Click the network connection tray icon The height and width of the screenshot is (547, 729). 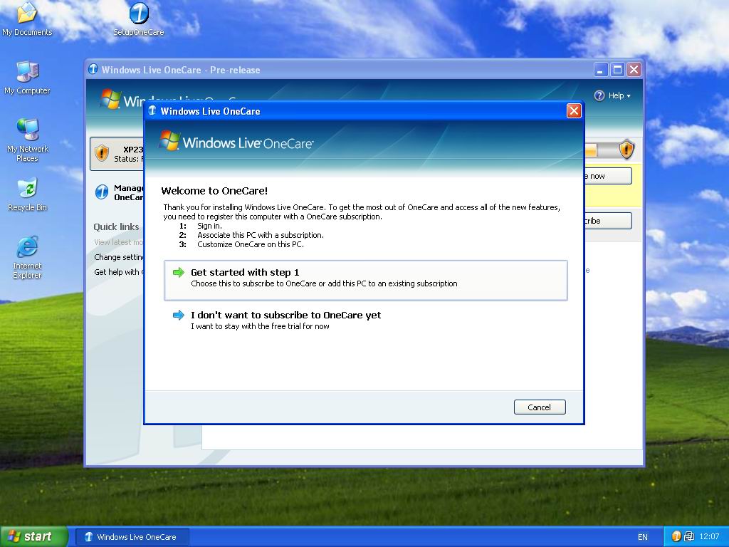[689, 536]
